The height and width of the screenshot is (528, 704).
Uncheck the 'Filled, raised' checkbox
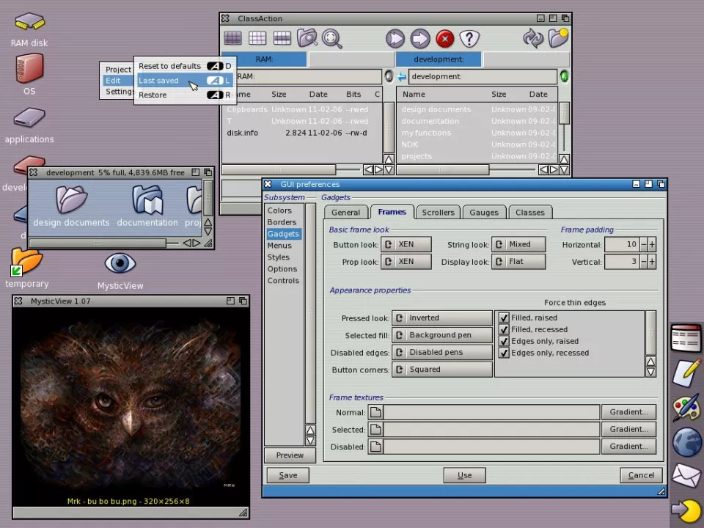click(504, 318)
